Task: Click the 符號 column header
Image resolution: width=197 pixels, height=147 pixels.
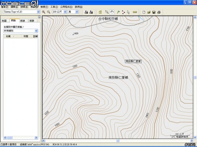Action: [x=26, y=36]
